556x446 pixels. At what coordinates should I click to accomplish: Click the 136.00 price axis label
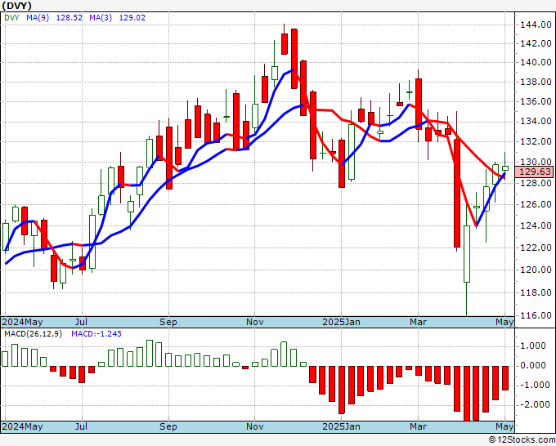pyautogui.click(x=536, y=101)
